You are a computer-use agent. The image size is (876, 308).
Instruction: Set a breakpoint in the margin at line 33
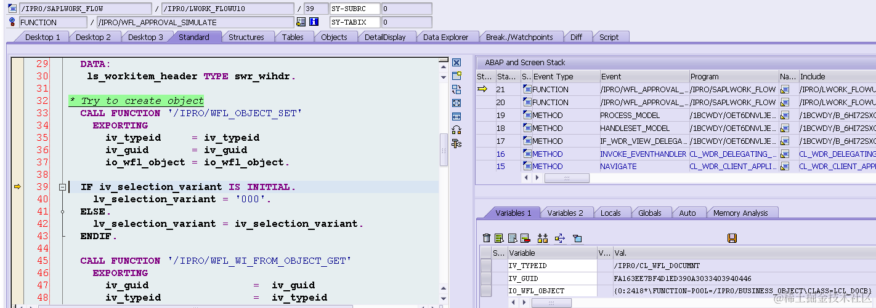point(17,113)
